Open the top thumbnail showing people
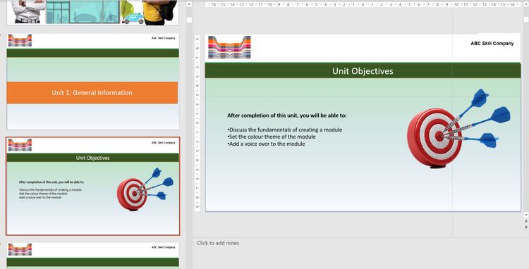 coord(93,13)
